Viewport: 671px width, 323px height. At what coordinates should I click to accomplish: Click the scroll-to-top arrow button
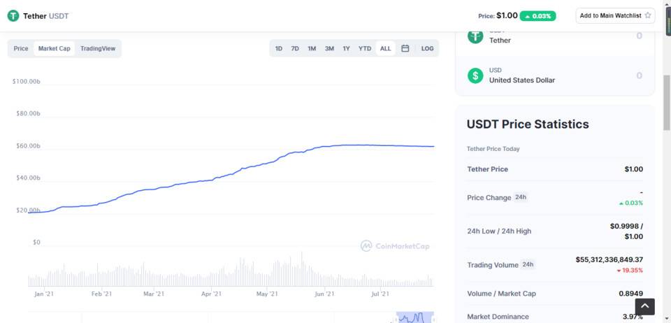click(644, 306)
